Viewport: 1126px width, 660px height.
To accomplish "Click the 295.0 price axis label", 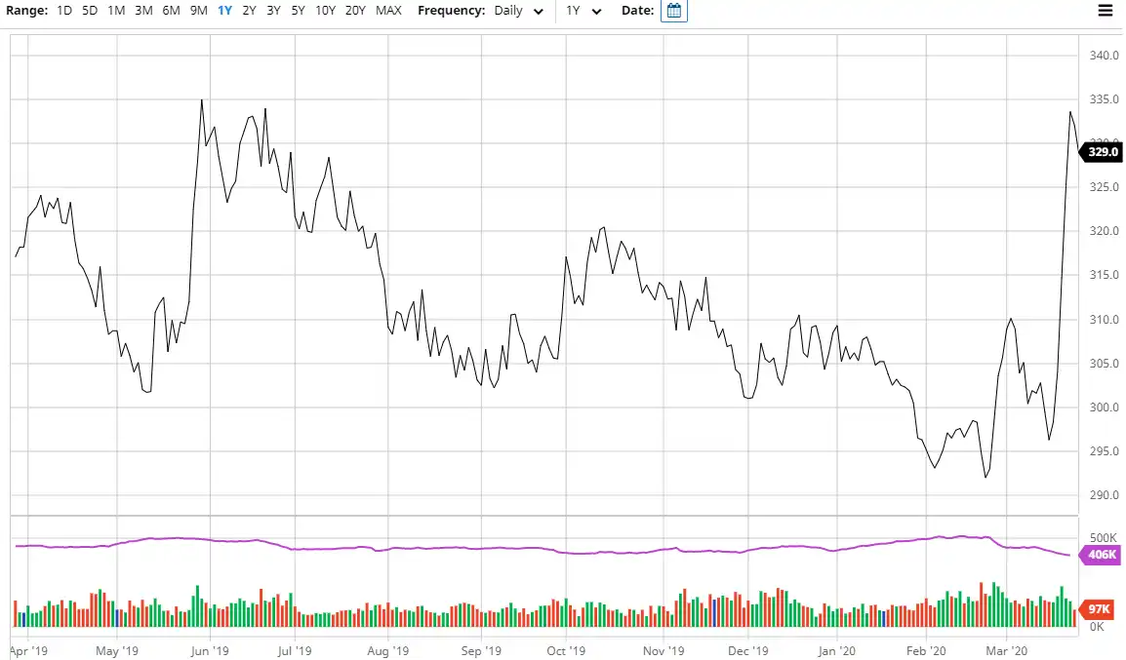I will [x=1104, y=451].
